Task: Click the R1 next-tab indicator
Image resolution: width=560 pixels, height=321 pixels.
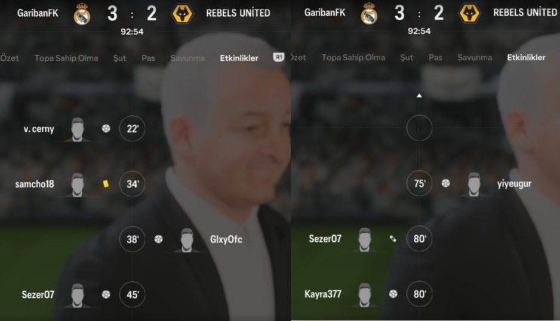Action: (x=279, y=57)
